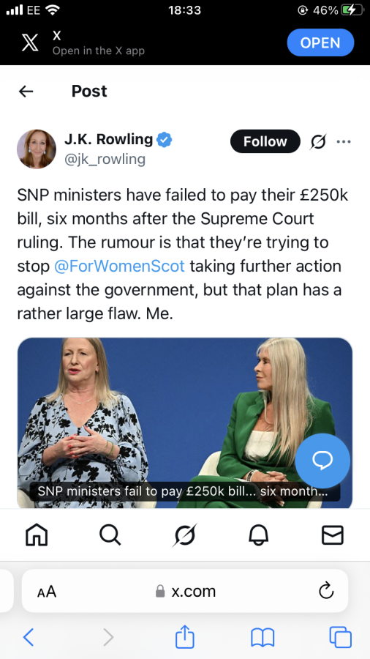370x659 pixels.
Task: Open the AA reader text options
Action: click(47, 592)
